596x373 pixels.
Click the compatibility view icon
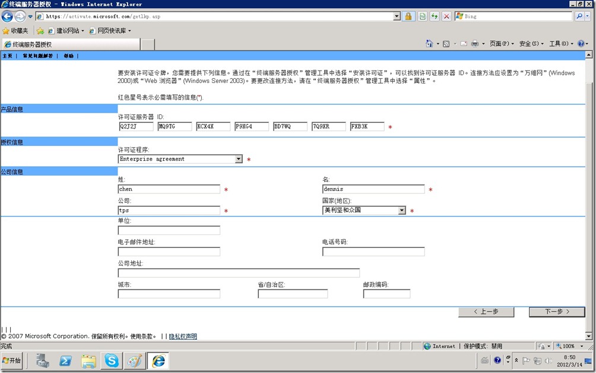click(x=422, y=17)
